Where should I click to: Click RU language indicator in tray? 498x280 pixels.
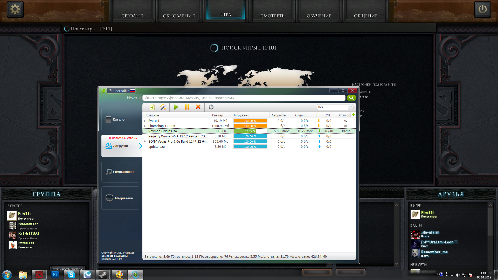click(435, 274)
